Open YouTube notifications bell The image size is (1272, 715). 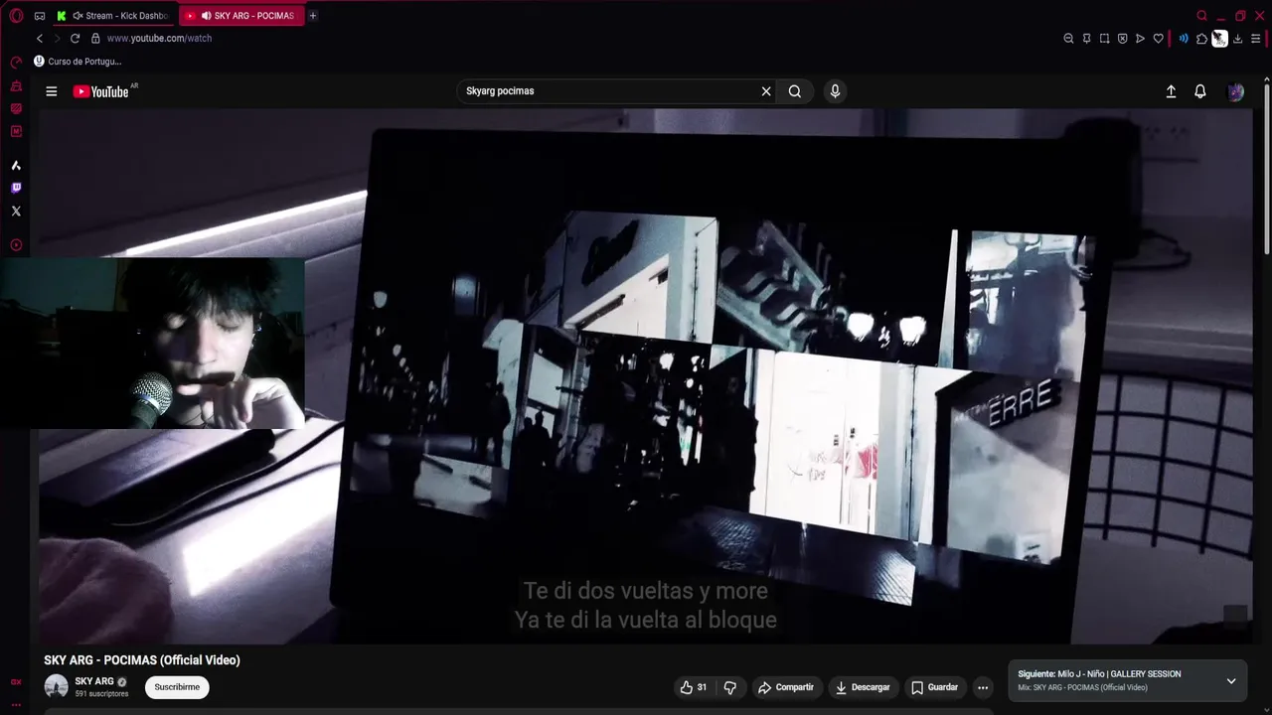tap(1200, 91)
